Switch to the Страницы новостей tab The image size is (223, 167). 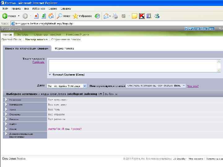(47, 35)
